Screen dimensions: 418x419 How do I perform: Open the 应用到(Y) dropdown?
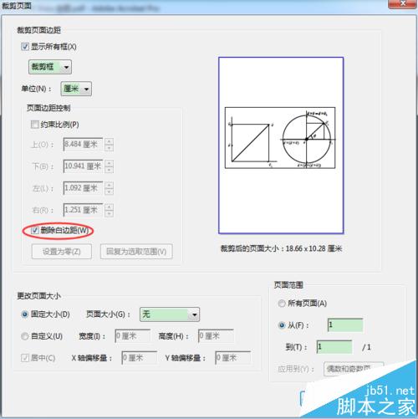354,369
